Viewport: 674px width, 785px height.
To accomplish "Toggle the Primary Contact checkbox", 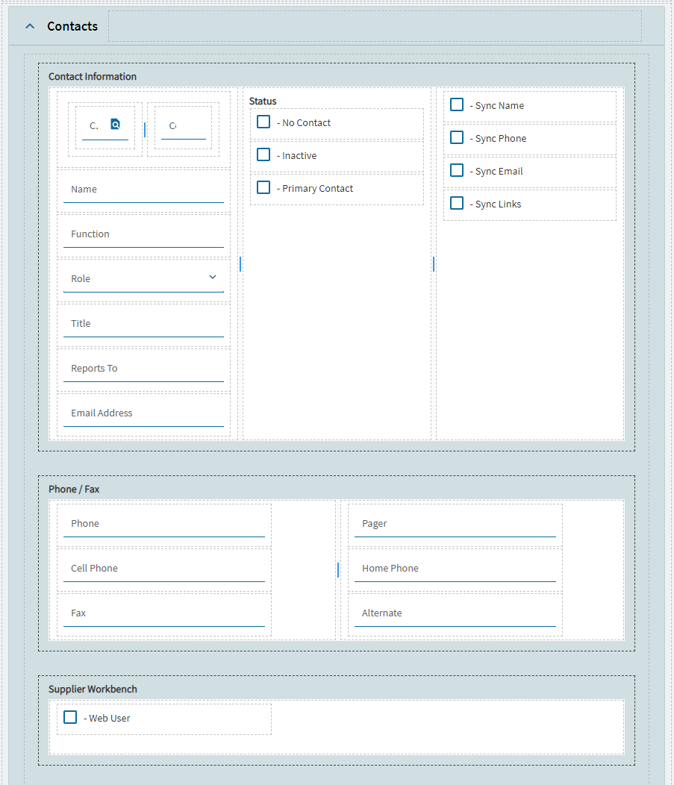I will click(x=263, y=187).
